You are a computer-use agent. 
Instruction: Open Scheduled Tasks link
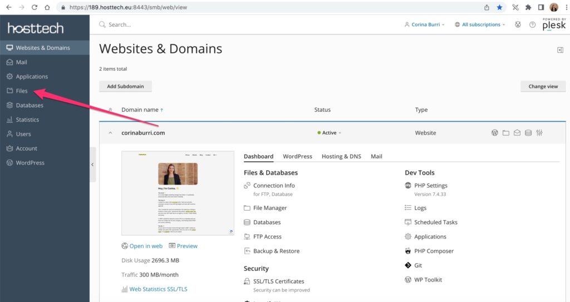[x=436, y=222]
